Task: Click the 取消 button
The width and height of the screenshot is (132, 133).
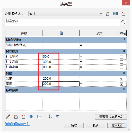Action: click(95, 125)
